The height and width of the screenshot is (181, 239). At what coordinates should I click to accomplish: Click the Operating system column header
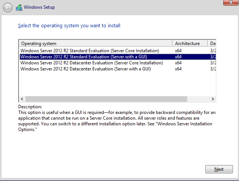(96, 44)
